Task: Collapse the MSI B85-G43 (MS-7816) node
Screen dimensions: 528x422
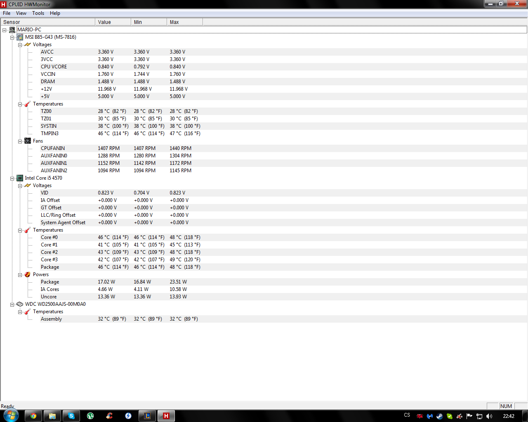Action: coord(12,38)
